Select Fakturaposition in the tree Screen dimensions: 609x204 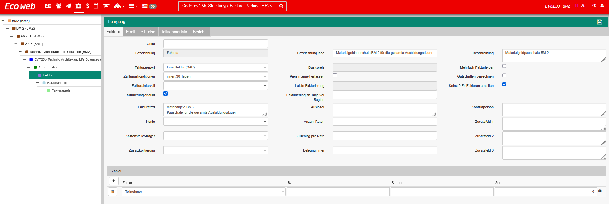click(59, 83)
